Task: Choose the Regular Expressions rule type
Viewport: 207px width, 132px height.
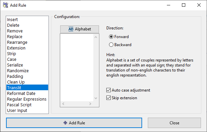Action: point(27,99)
